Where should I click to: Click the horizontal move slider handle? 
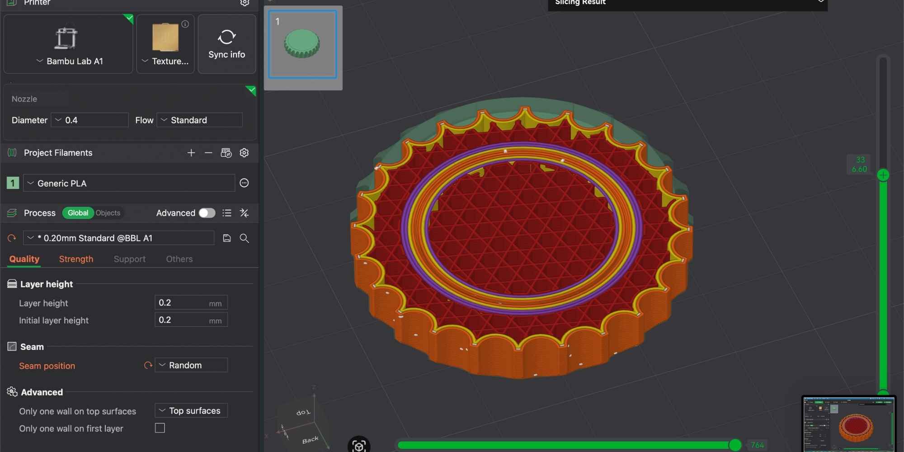click(735, 445)
